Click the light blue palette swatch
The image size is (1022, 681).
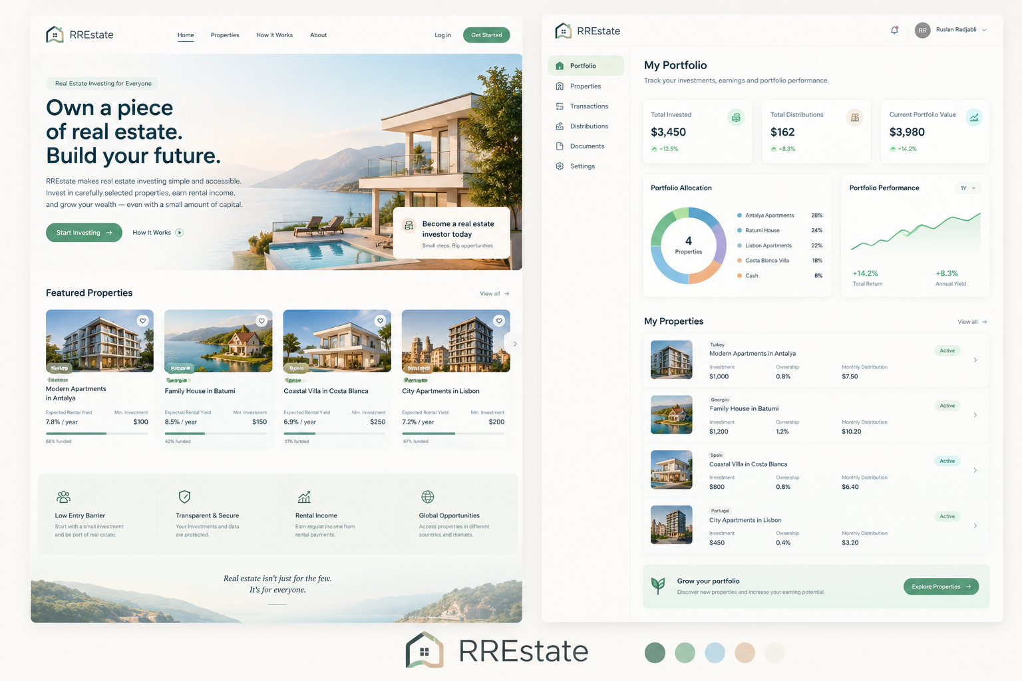[x=715, y=652]
